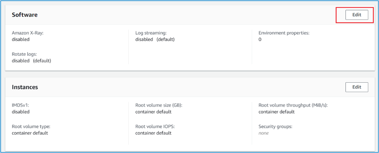Click the Root volume type label
The height and width of the screenshot is (153, 379).
[31, 127]
